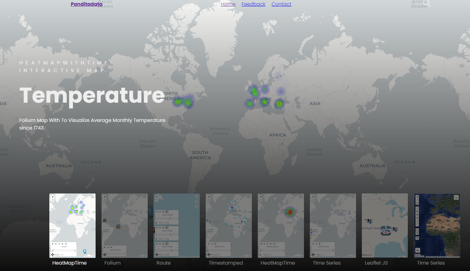Click edit layers icon in satellite thumbnail
Viewport: 470px width, 271px height.
(417, 230)
